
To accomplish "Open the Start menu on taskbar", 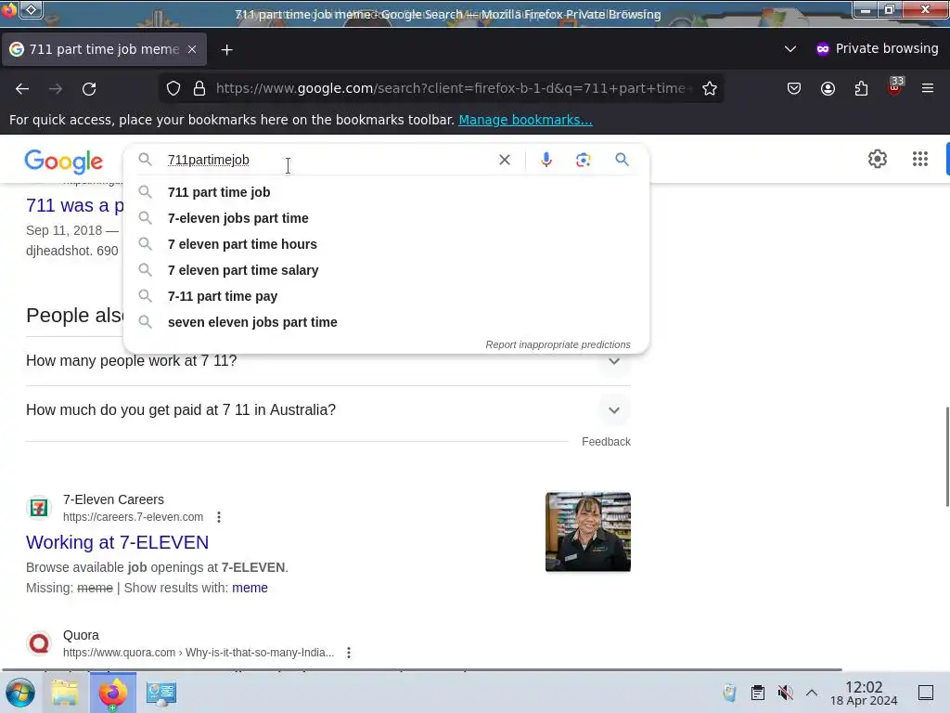I will coord(20,693).
